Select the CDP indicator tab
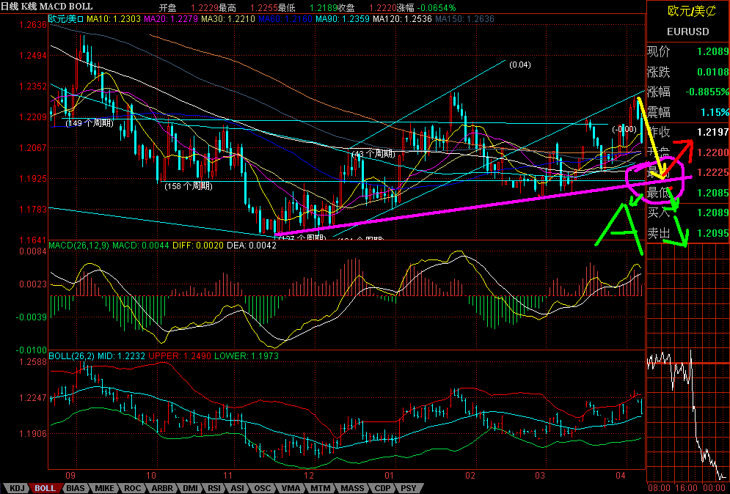This screenshot has height=494, width=730. [x=383, y=488]
